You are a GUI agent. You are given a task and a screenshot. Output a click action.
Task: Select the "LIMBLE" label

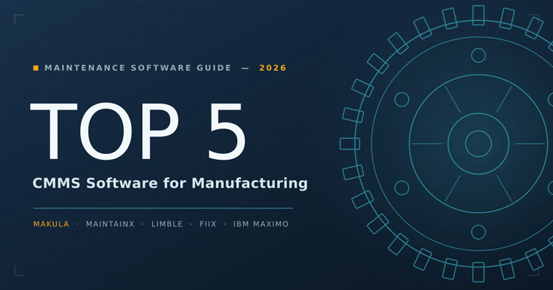tap(167, 224)
